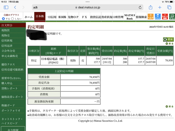Go back with the Safari back arrow

point(15,7)
